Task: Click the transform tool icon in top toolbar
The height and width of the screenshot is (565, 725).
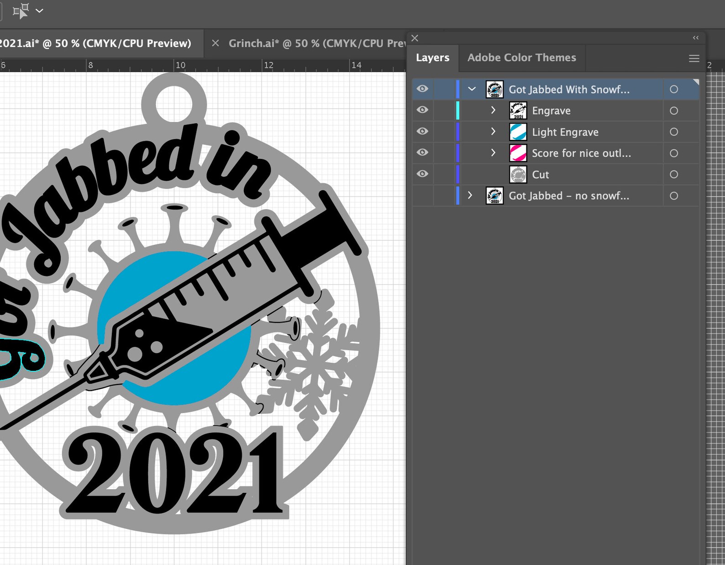Action: (x=21, y=11)
